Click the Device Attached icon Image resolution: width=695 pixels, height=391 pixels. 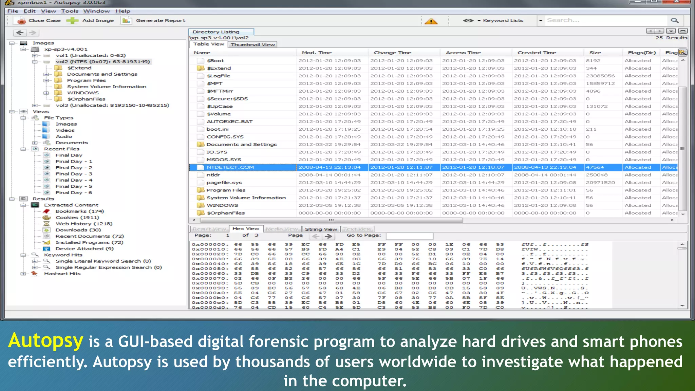click(x=46, y=249)
